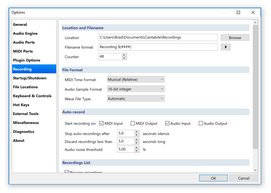This screenshot has height=193, width=271.
Task: Click the Audio noise threshold field
Action: click(x=126, y=149)
